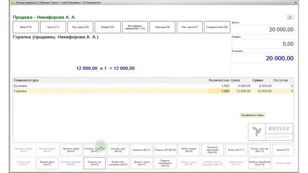Click Выемка денег (Ctrl+F3) button
The height and width of the screenshot is (173, 308).
[47, 163]
